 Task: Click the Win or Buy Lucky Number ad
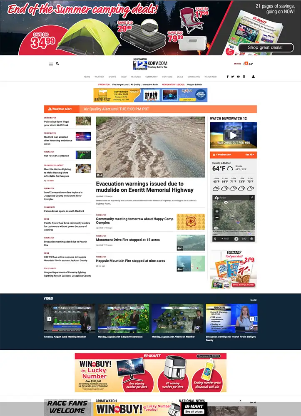point(151,372)
